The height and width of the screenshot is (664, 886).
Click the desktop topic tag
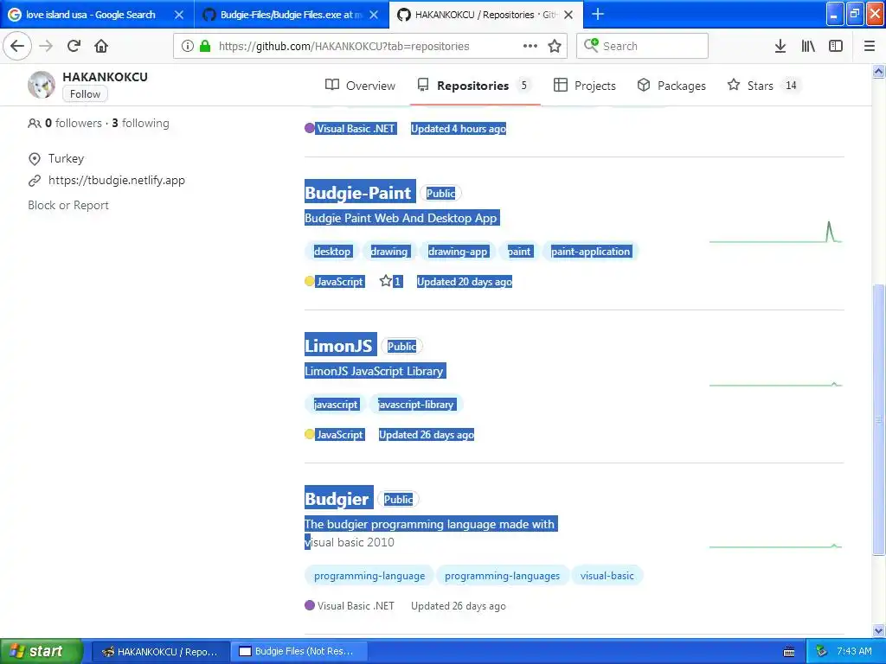(332, 252)
